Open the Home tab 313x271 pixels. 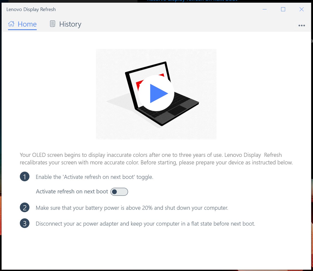pos(22,24)
